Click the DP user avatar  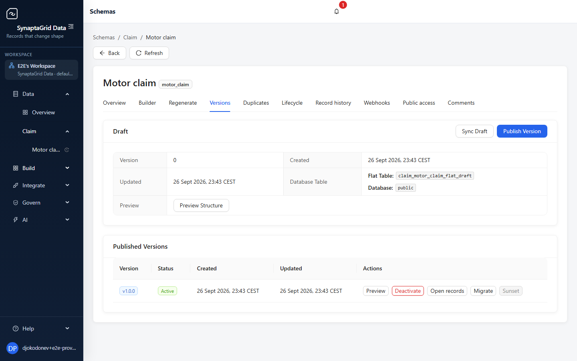pyautogui.click(x=12, y=348)
